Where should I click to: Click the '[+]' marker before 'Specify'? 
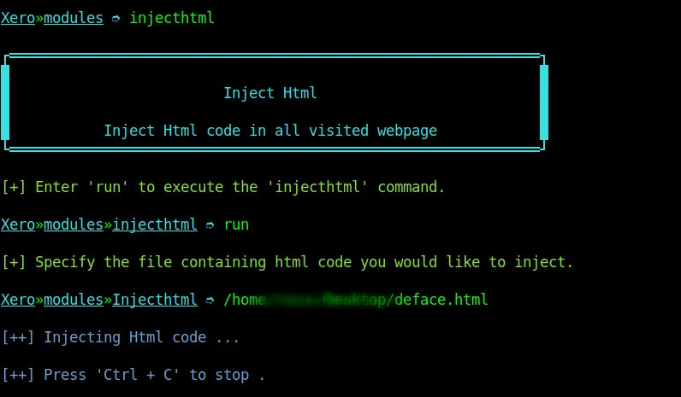[x=14, y=262]
